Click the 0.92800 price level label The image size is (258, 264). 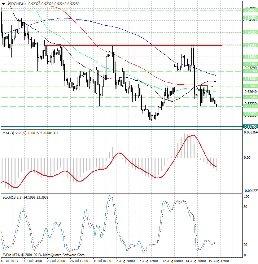pyautogui.click(x=250, y=86)
